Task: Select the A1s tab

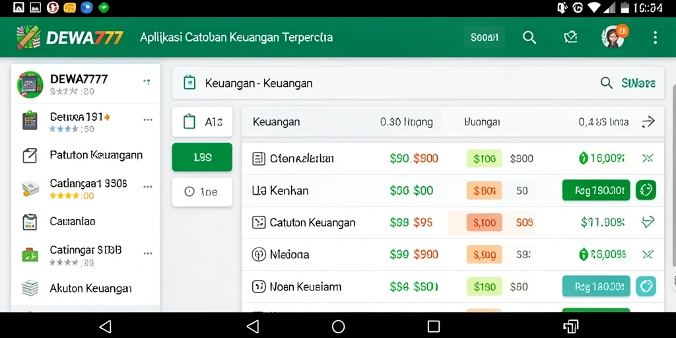Action: coord(202,122)
